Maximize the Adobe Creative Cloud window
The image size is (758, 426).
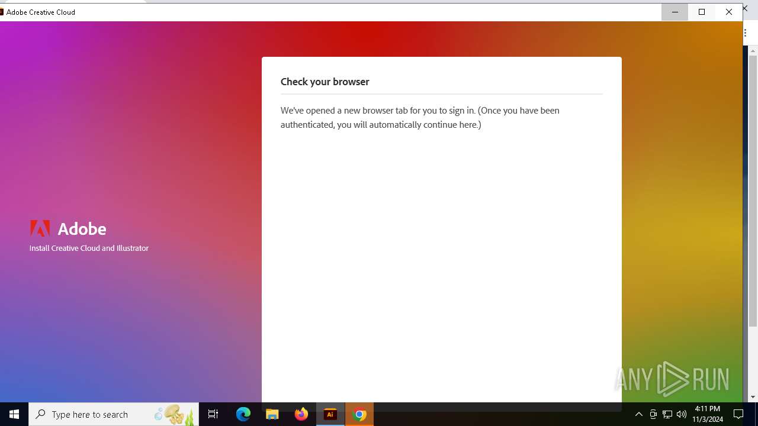702,12
